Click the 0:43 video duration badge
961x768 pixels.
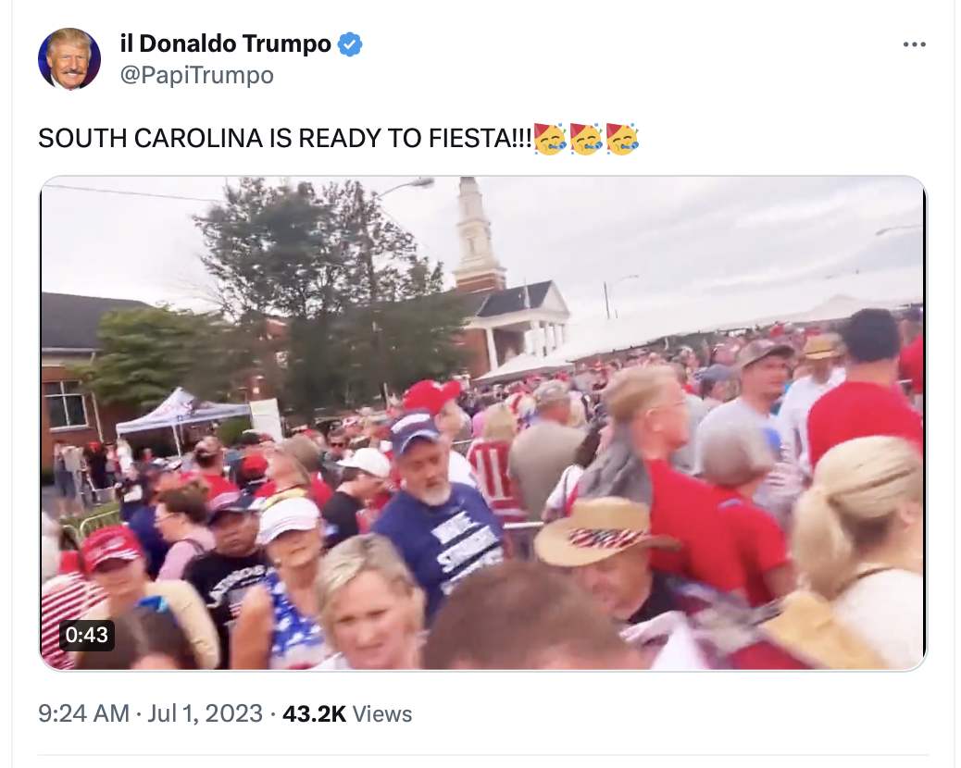86,635
